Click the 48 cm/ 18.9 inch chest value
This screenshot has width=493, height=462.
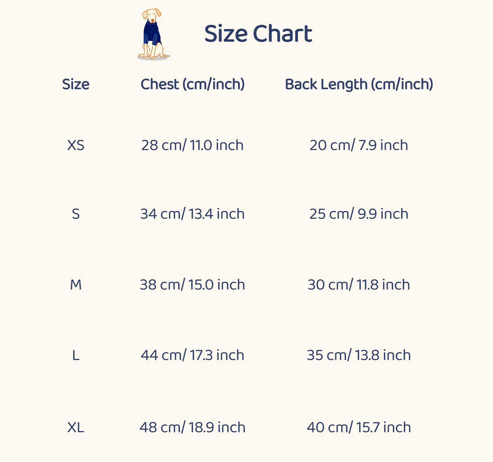(x=192, y=428)
